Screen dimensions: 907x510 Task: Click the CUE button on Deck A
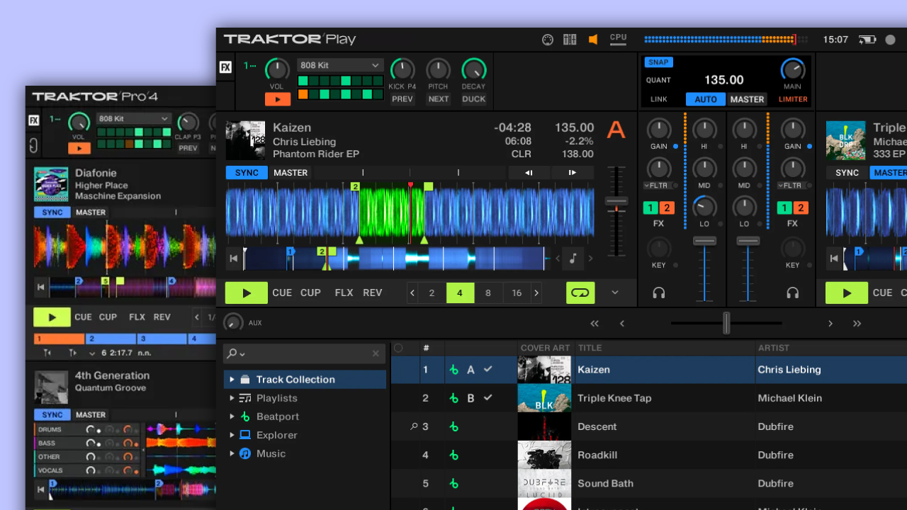[x=282, y=293]
